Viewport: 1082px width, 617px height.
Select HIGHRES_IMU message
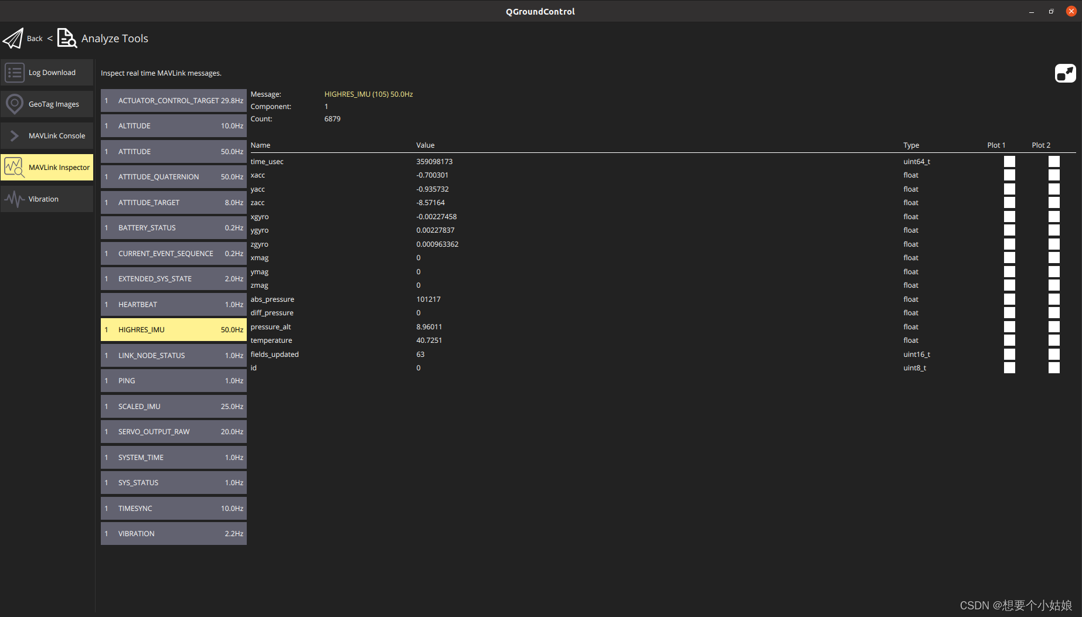coord(173,330)
